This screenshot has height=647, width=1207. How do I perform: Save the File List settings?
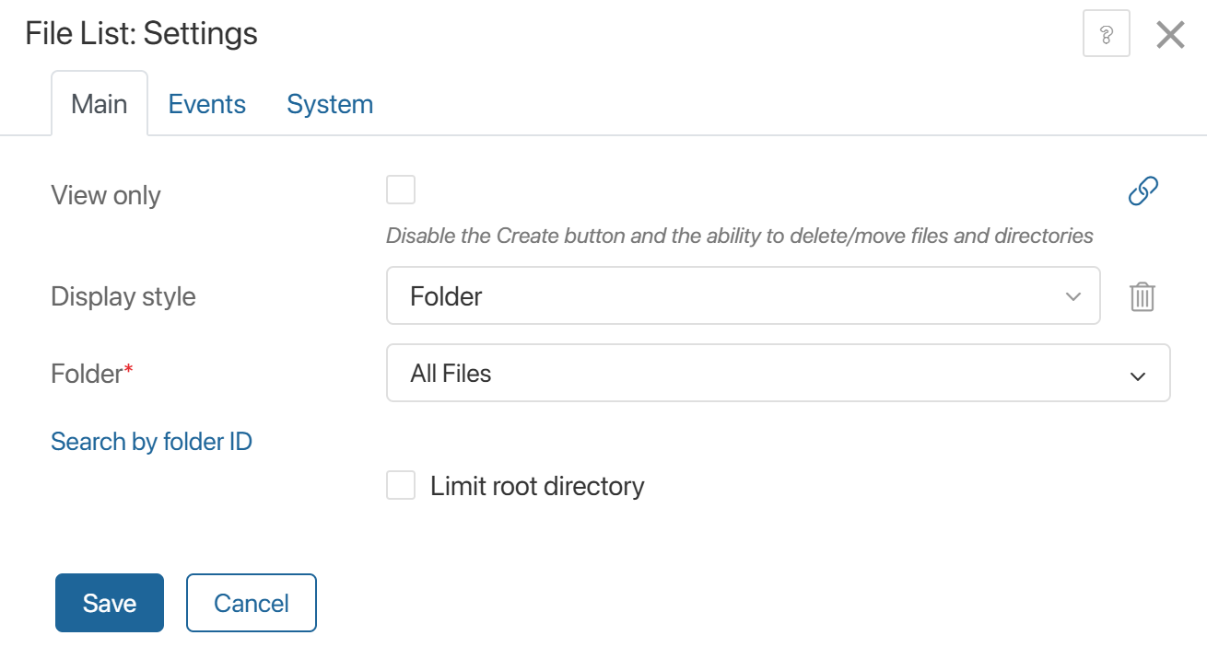pyautogui.click(x=109, y=602)
